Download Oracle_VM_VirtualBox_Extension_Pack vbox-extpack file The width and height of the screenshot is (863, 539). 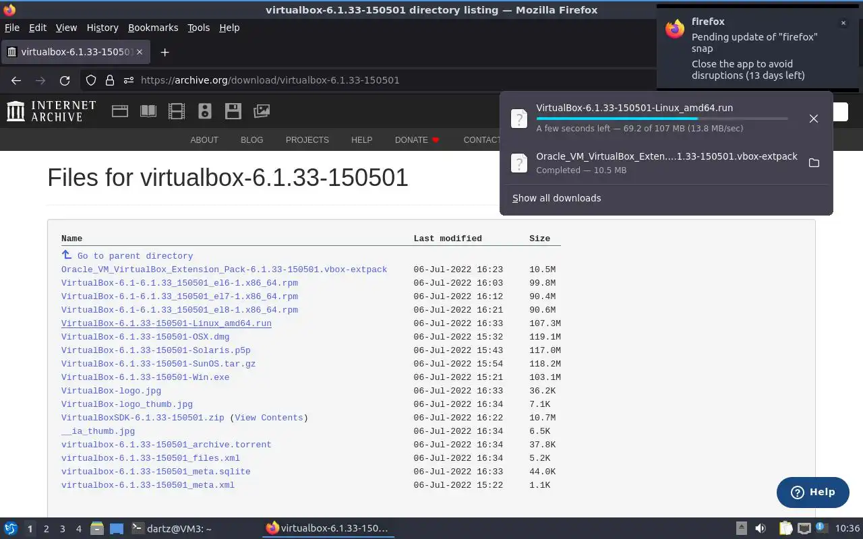point(224,269)
